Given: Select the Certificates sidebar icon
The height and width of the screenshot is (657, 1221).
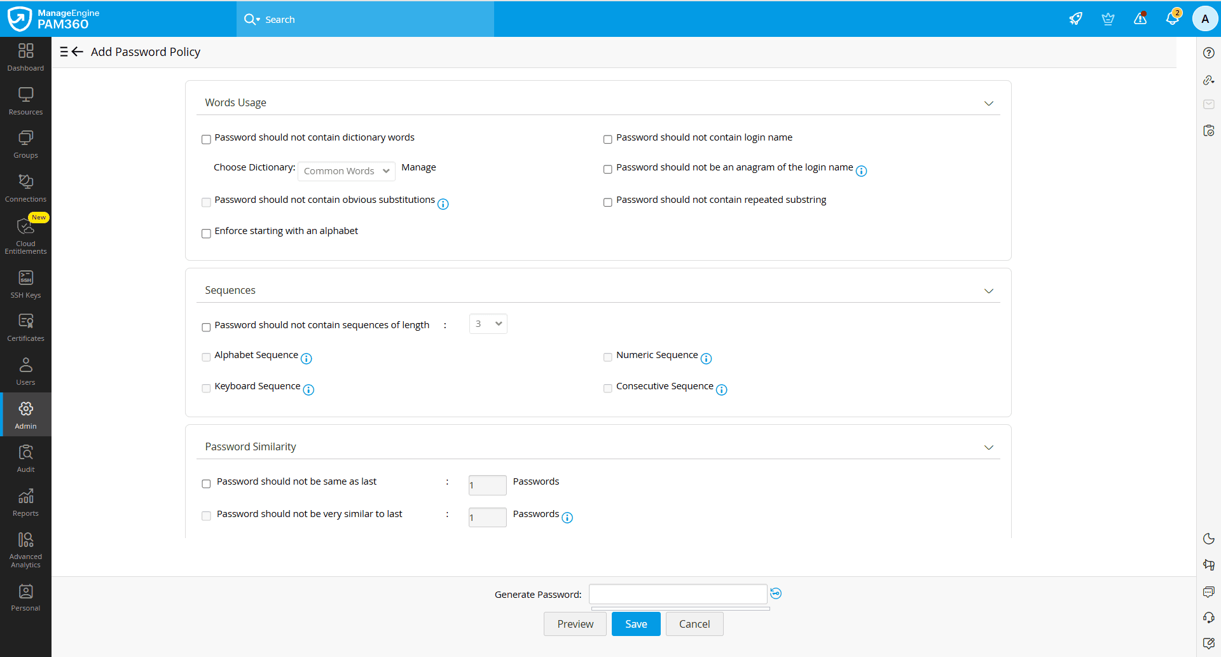Looking at the screenshot, I should 25,326.
